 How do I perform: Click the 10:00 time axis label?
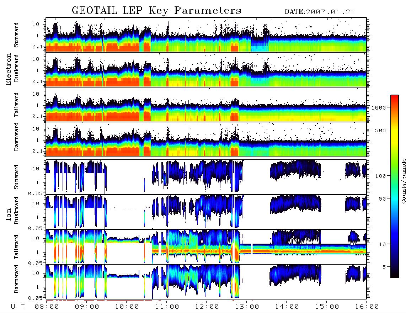pyautogui.click(x=127, y=307)
